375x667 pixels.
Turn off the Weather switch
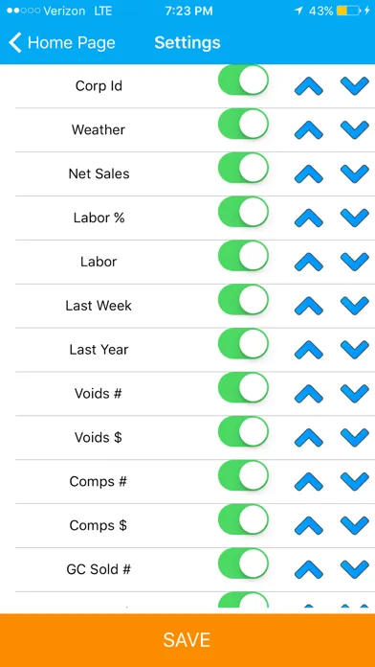[243, 124]
